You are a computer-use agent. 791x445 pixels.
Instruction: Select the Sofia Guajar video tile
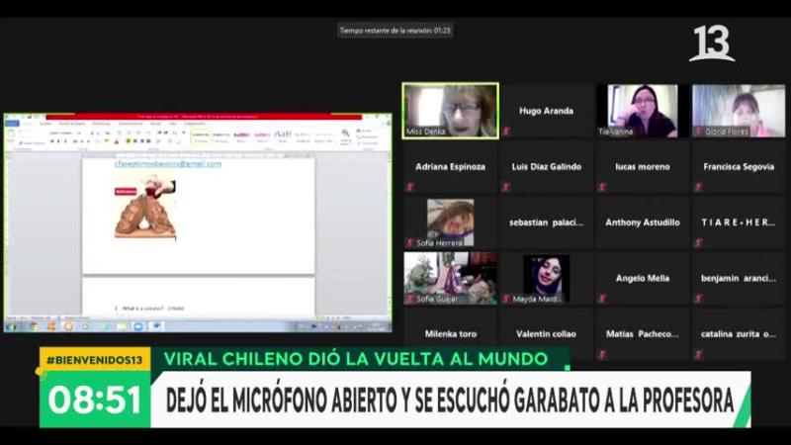[x=451, y=278]
